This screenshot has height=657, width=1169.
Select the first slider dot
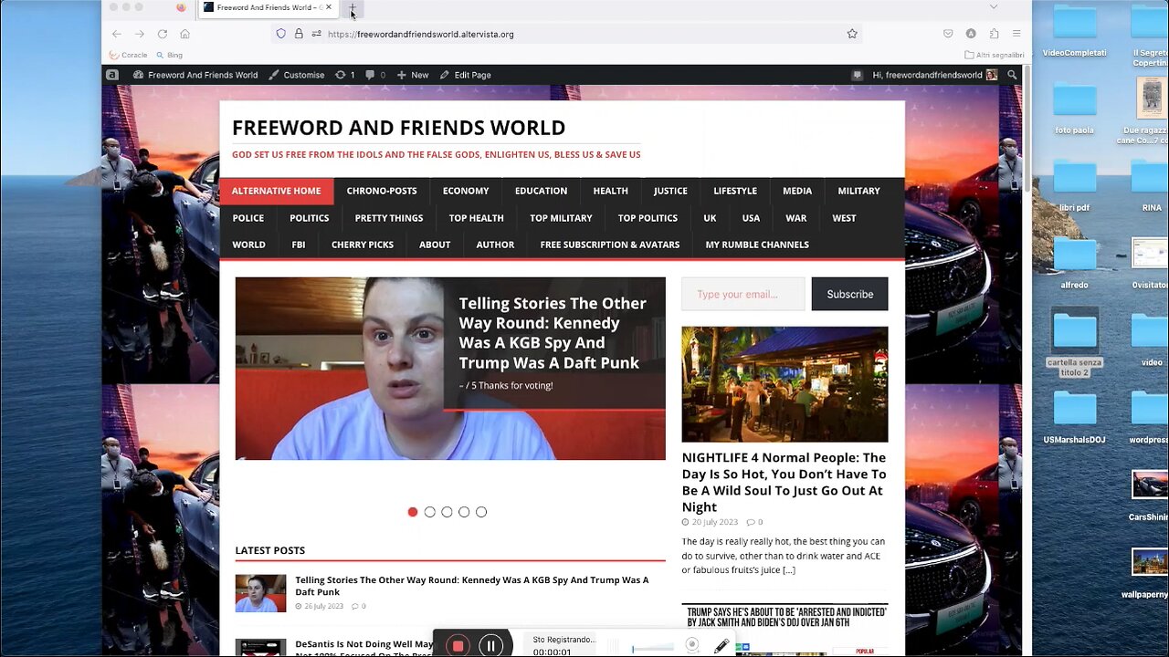tap(413, 512)
